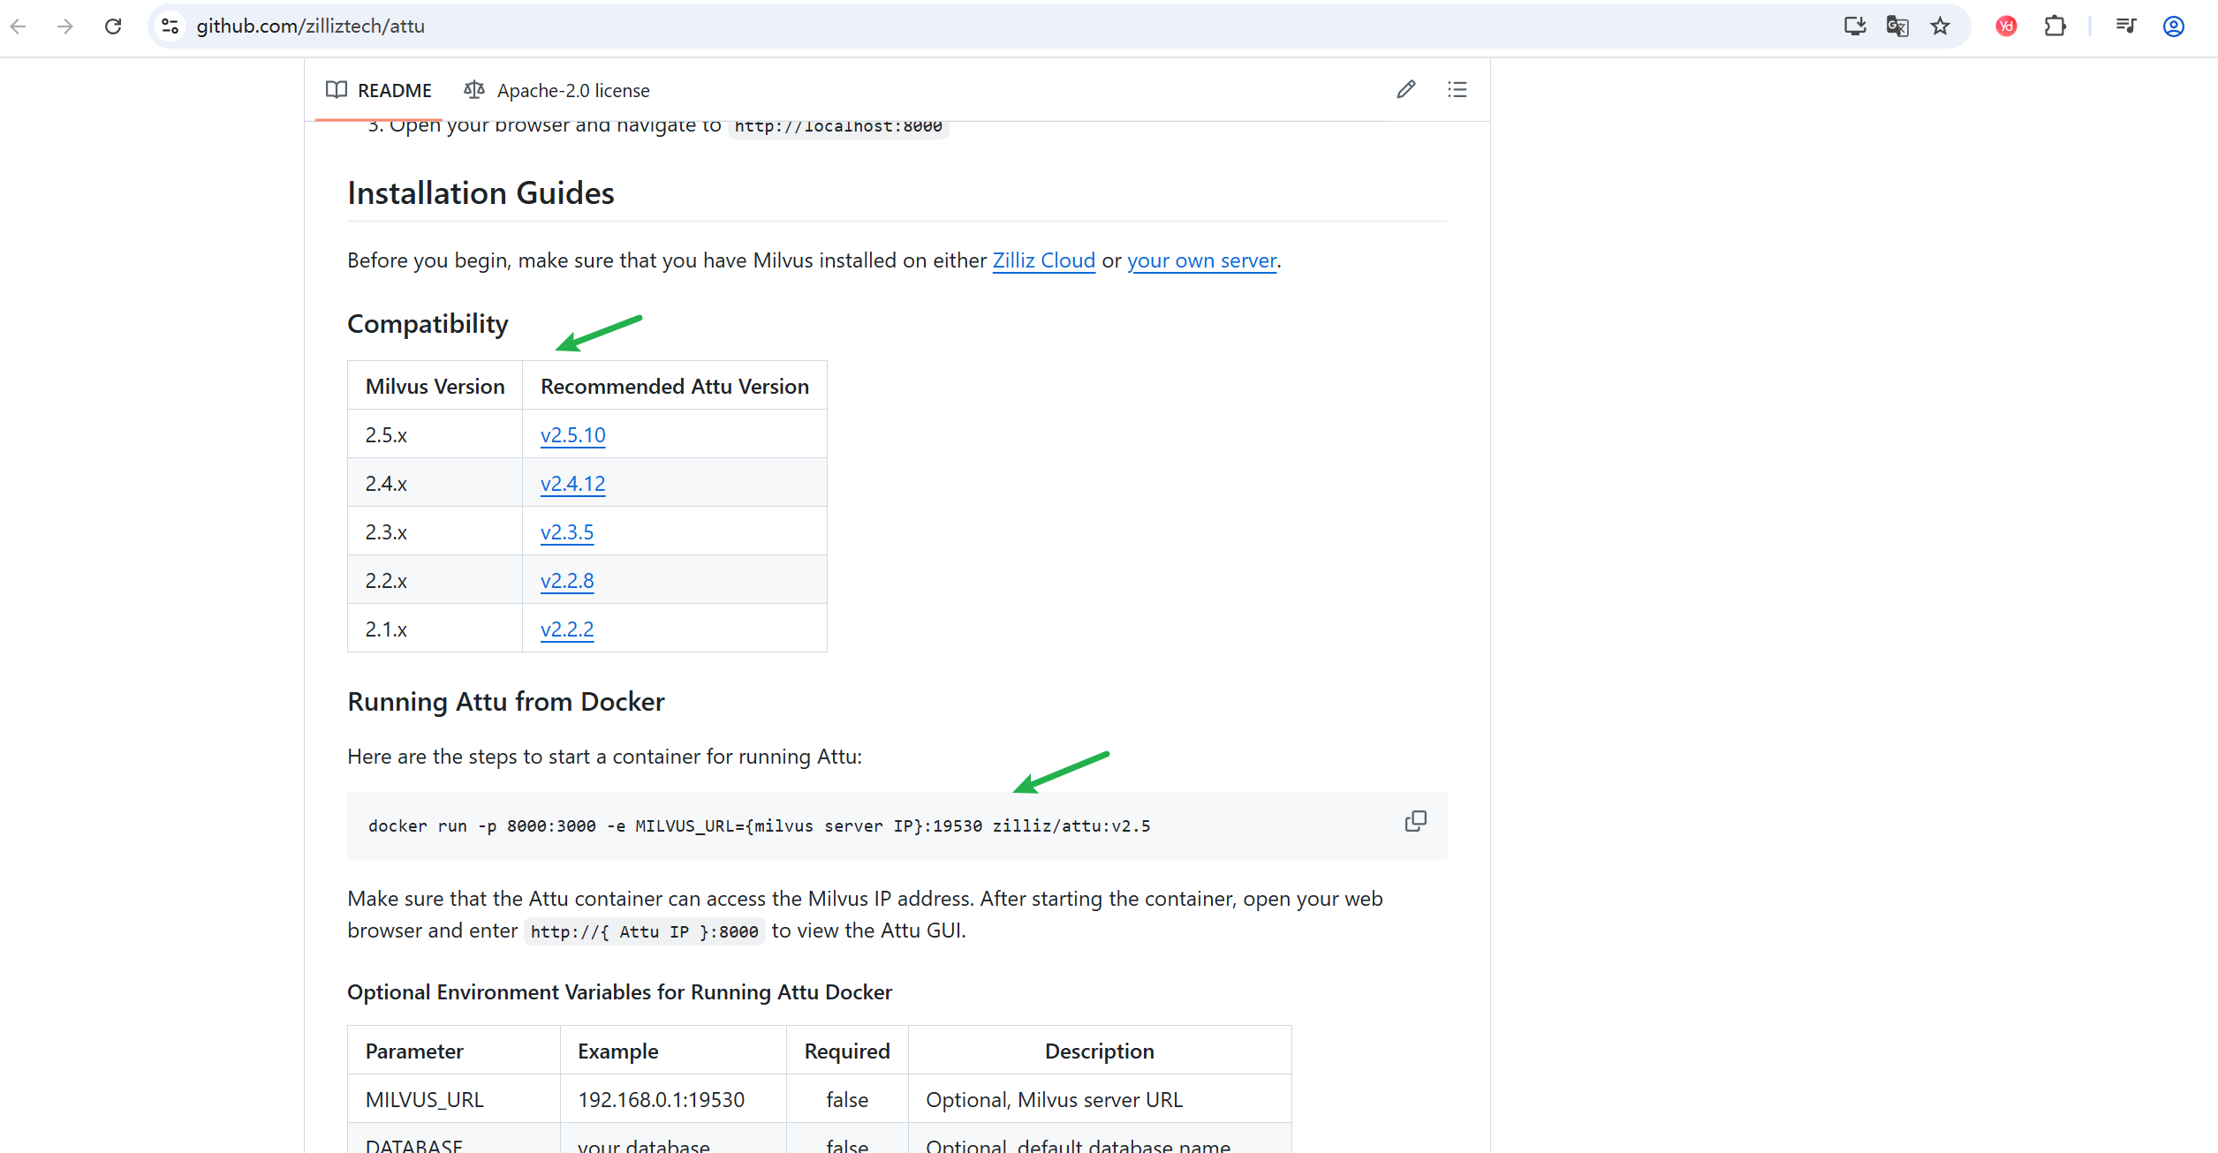
Task: Click the site information icon in address bar
Action: point(170,26)
